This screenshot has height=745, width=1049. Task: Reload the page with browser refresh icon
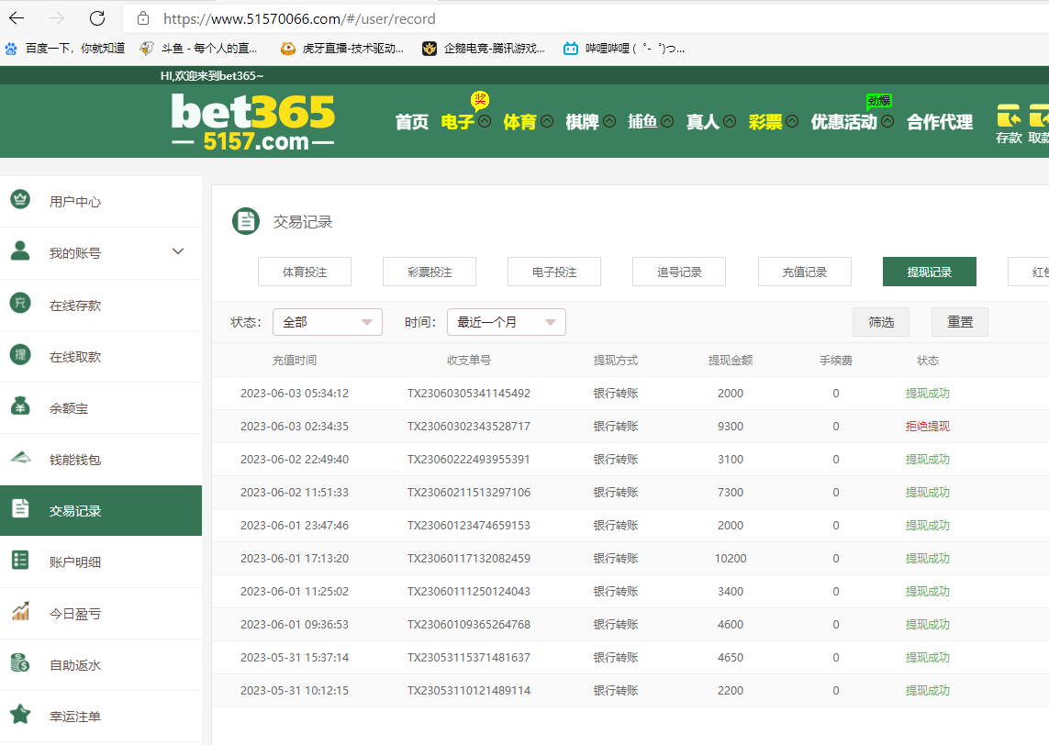97,18
